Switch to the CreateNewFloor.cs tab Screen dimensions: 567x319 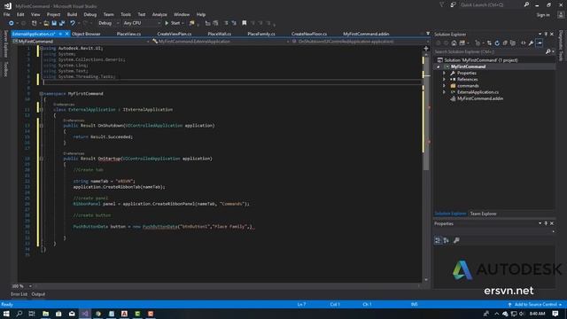[x=309, y=34]
